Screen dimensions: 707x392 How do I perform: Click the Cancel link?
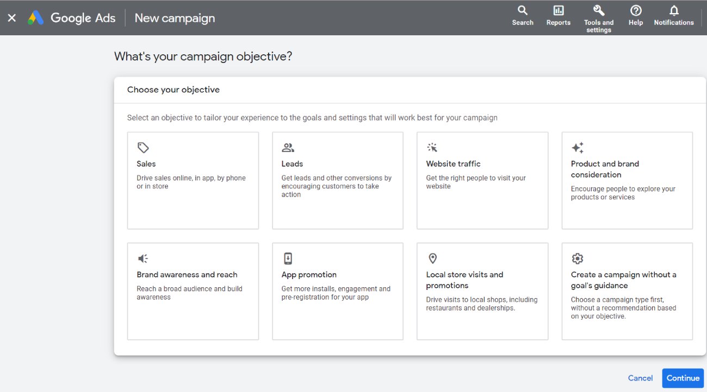tap(640, 378)
